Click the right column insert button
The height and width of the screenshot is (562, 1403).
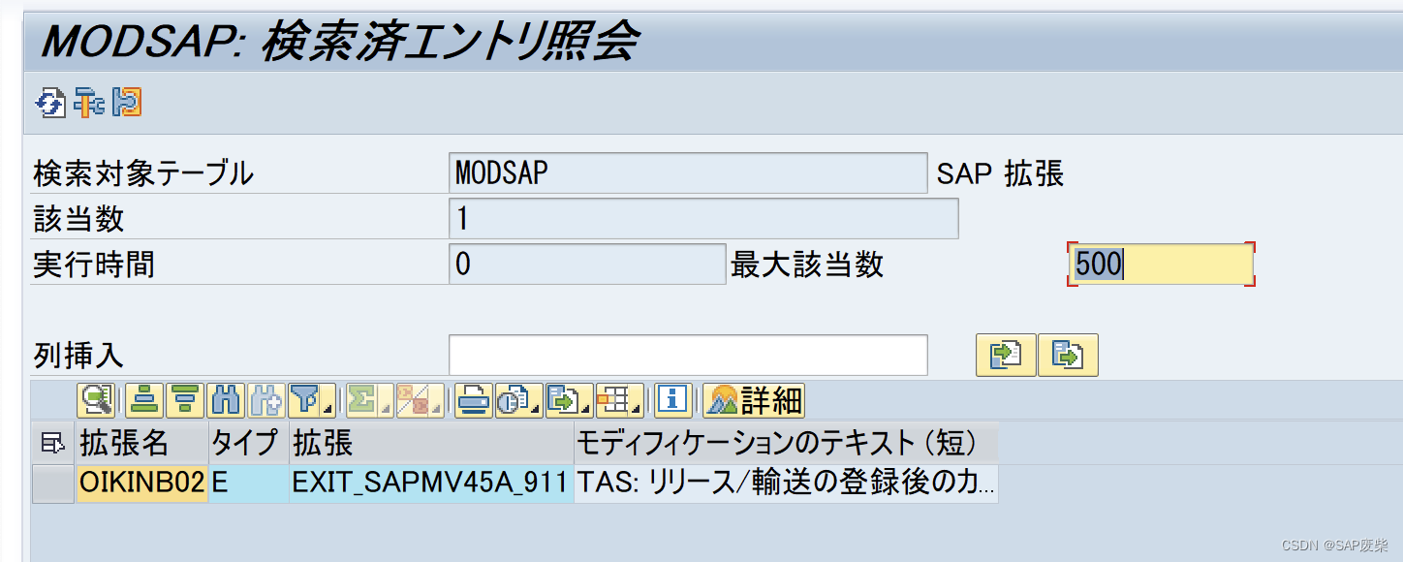1068,356
